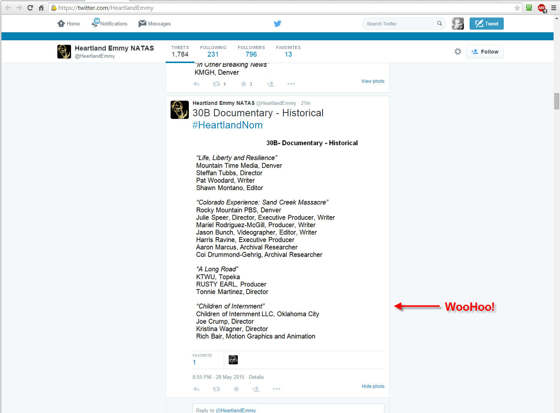Follow icon on KMGH Denver tweet
The width and height of the screenshot is (560, 413).
(x=271, y=84)
